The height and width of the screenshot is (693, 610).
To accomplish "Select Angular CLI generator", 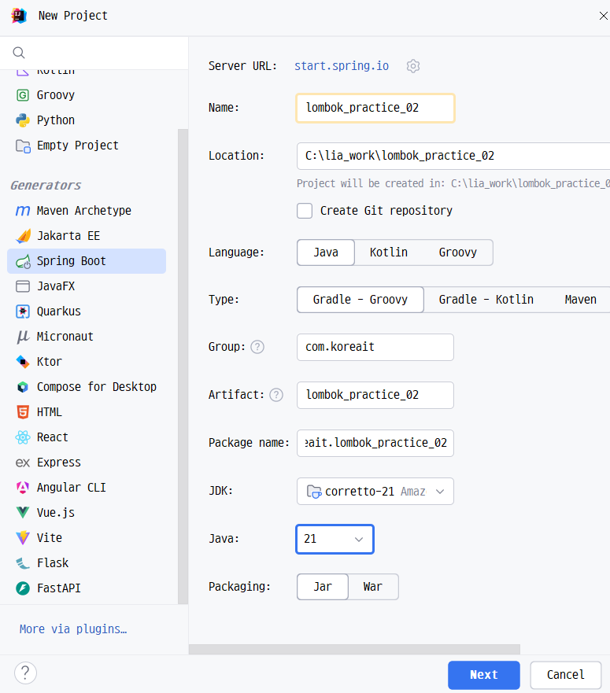I will pyautogui.click(x=87, y=488).
